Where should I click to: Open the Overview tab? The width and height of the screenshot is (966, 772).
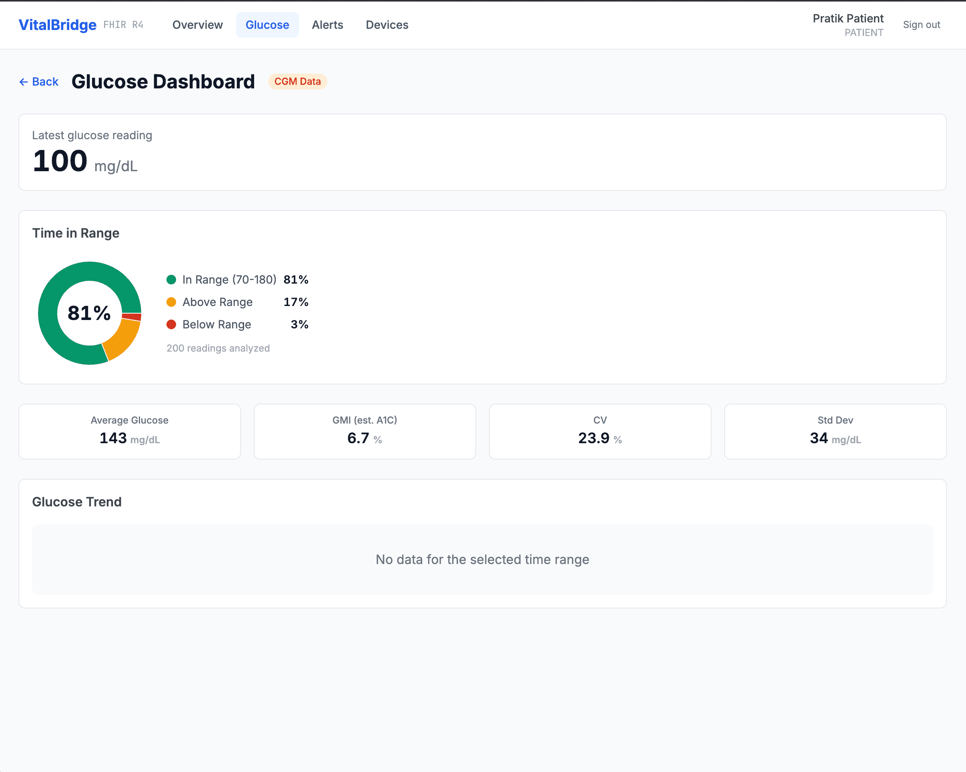[x=198, y=25]
